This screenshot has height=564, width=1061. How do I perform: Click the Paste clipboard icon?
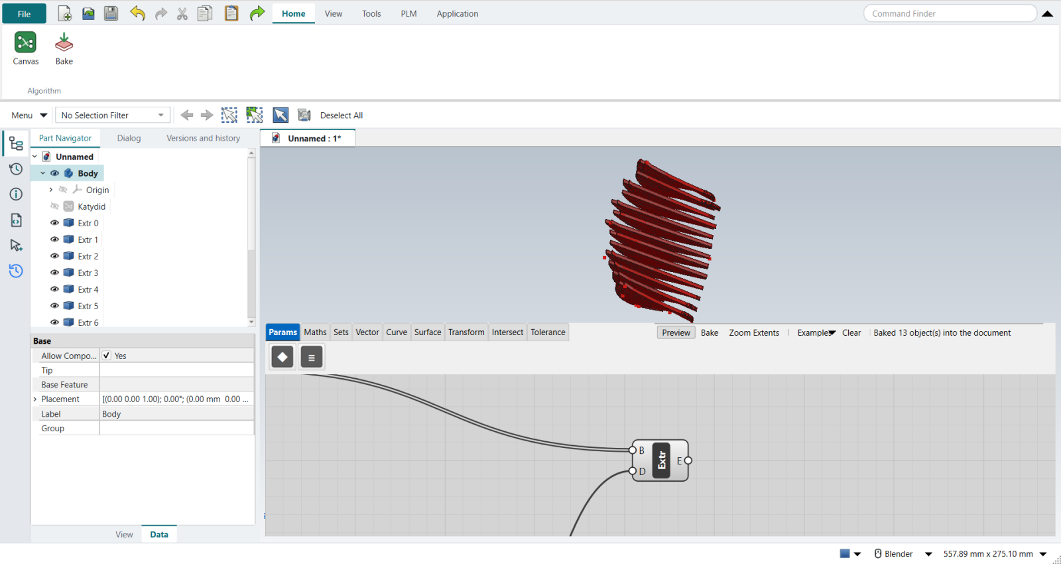click(x=231, y=13)
